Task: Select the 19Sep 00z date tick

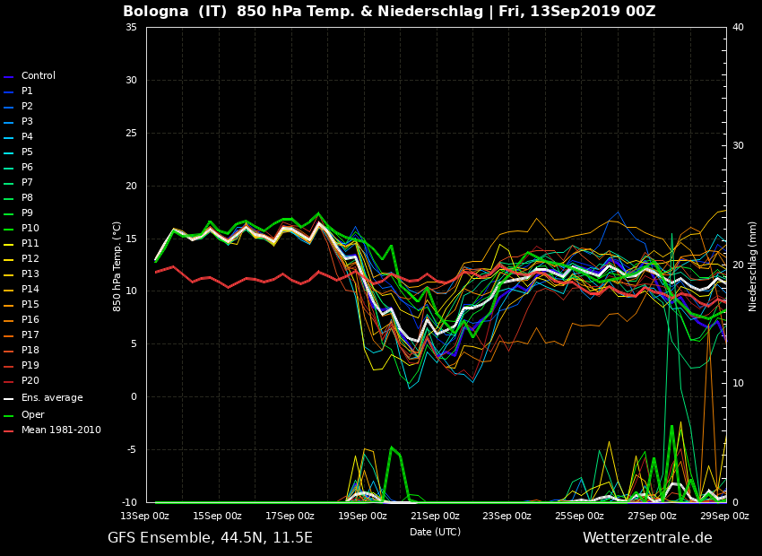Action: tap(362, 516)
